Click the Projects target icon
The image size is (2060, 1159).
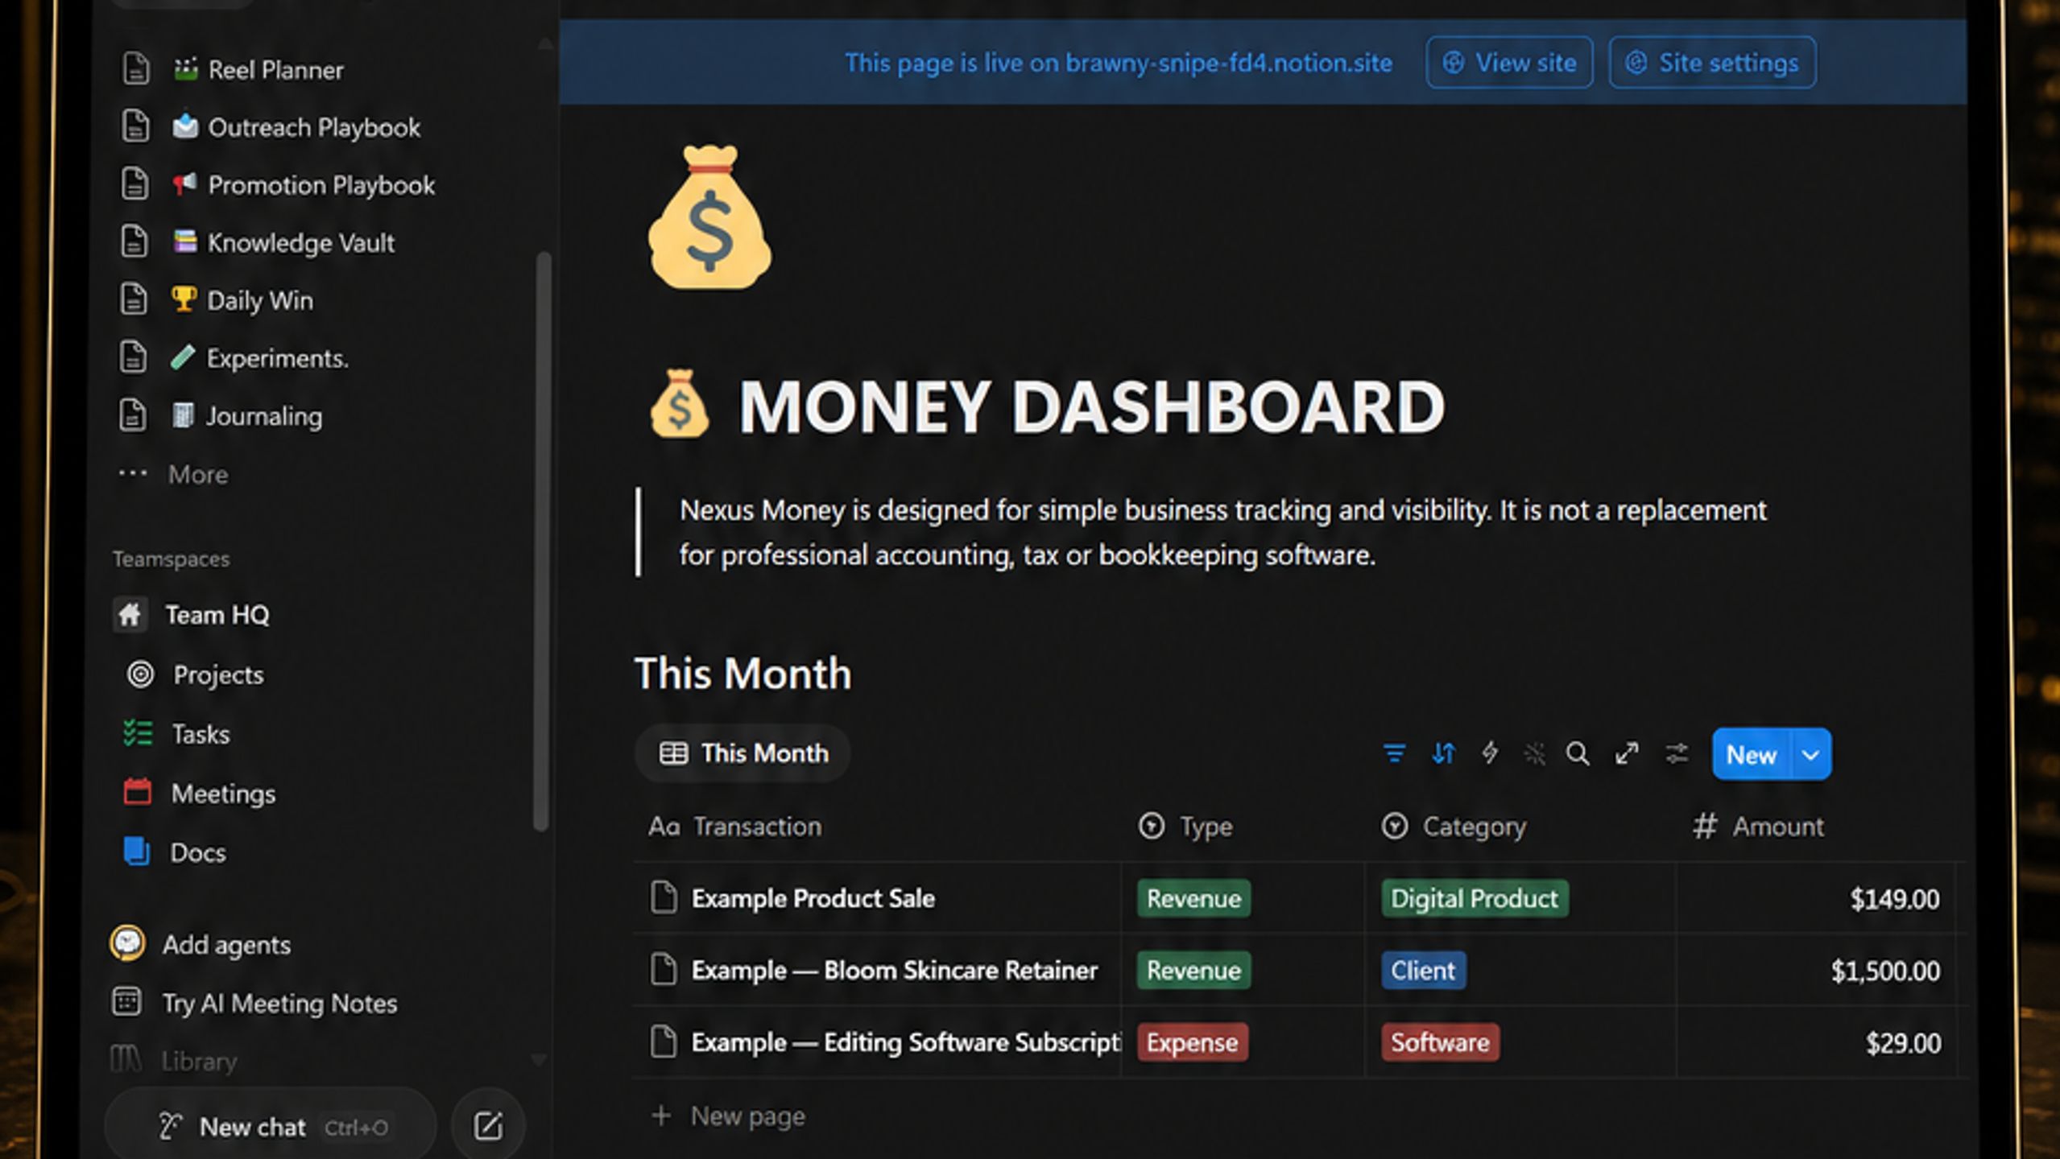(x=140, y=674)
